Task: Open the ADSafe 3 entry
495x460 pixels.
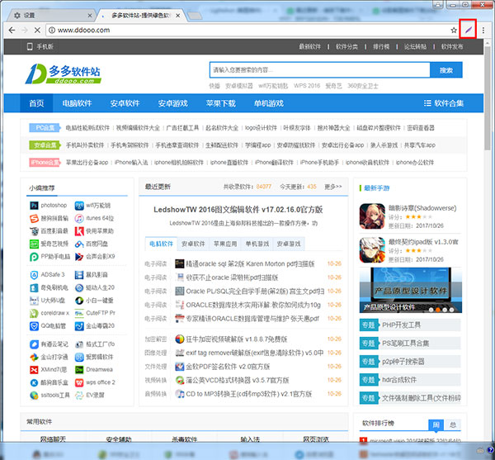Action: 47,274
